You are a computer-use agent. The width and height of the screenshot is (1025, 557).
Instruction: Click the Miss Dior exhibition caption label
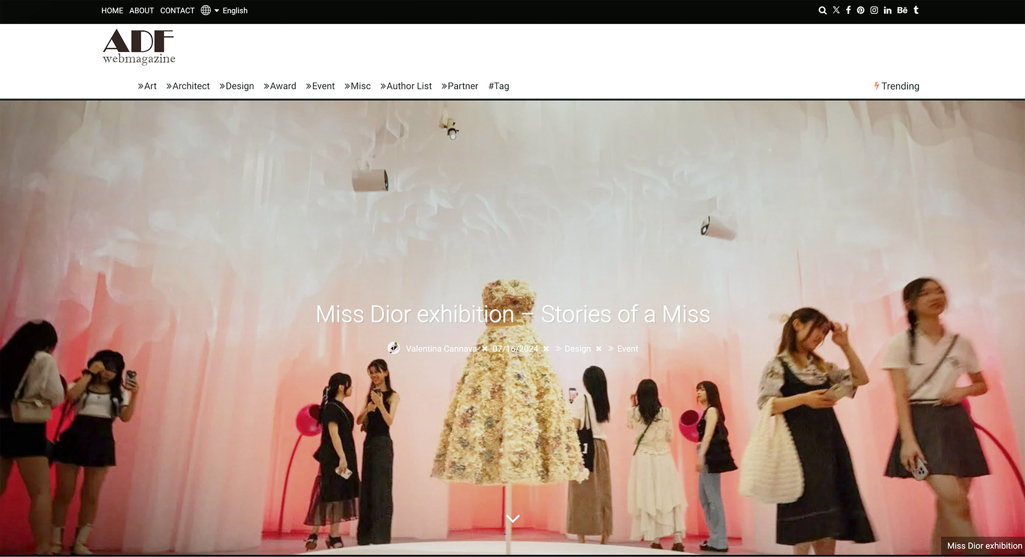[984, 546]
